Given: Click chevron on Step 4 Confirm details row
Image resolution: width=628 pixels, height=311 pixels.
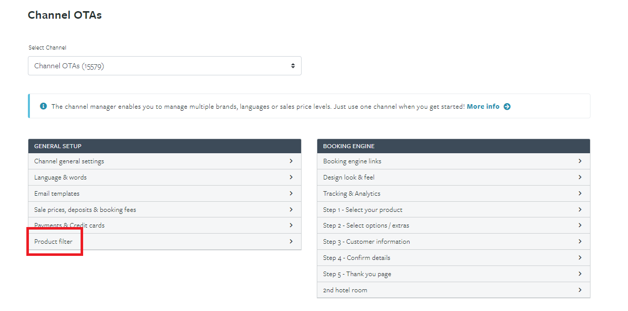Looking at the screenshot, I should pos(580,258).
